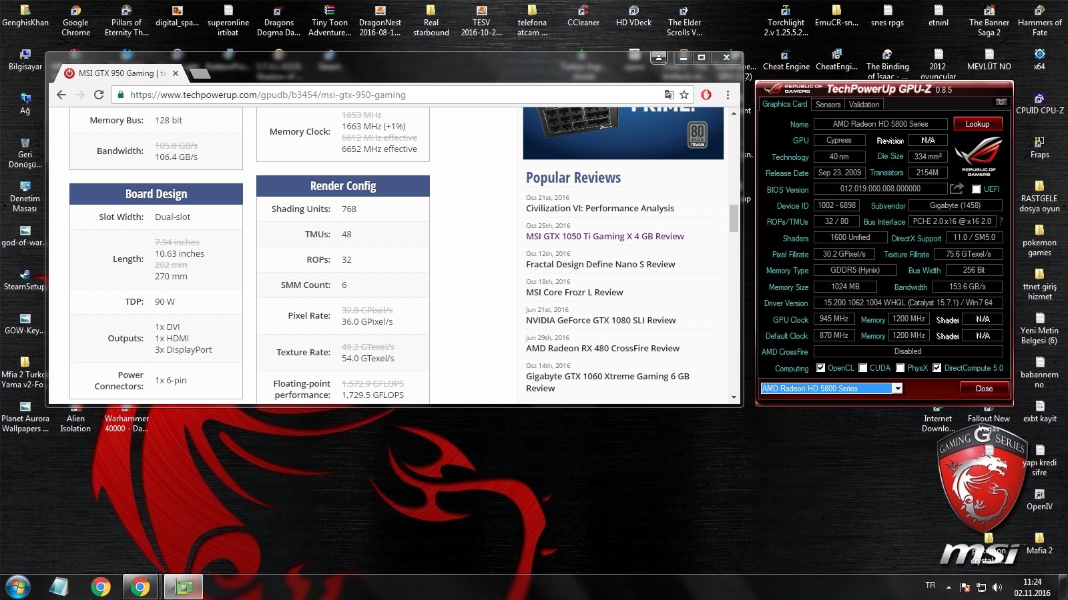Image resolution: width=1068 pixels, height=600 pixels.
Task: Click the BIOS save/share arrow icon in GPU-Z
Action: (x=957, y=189)
